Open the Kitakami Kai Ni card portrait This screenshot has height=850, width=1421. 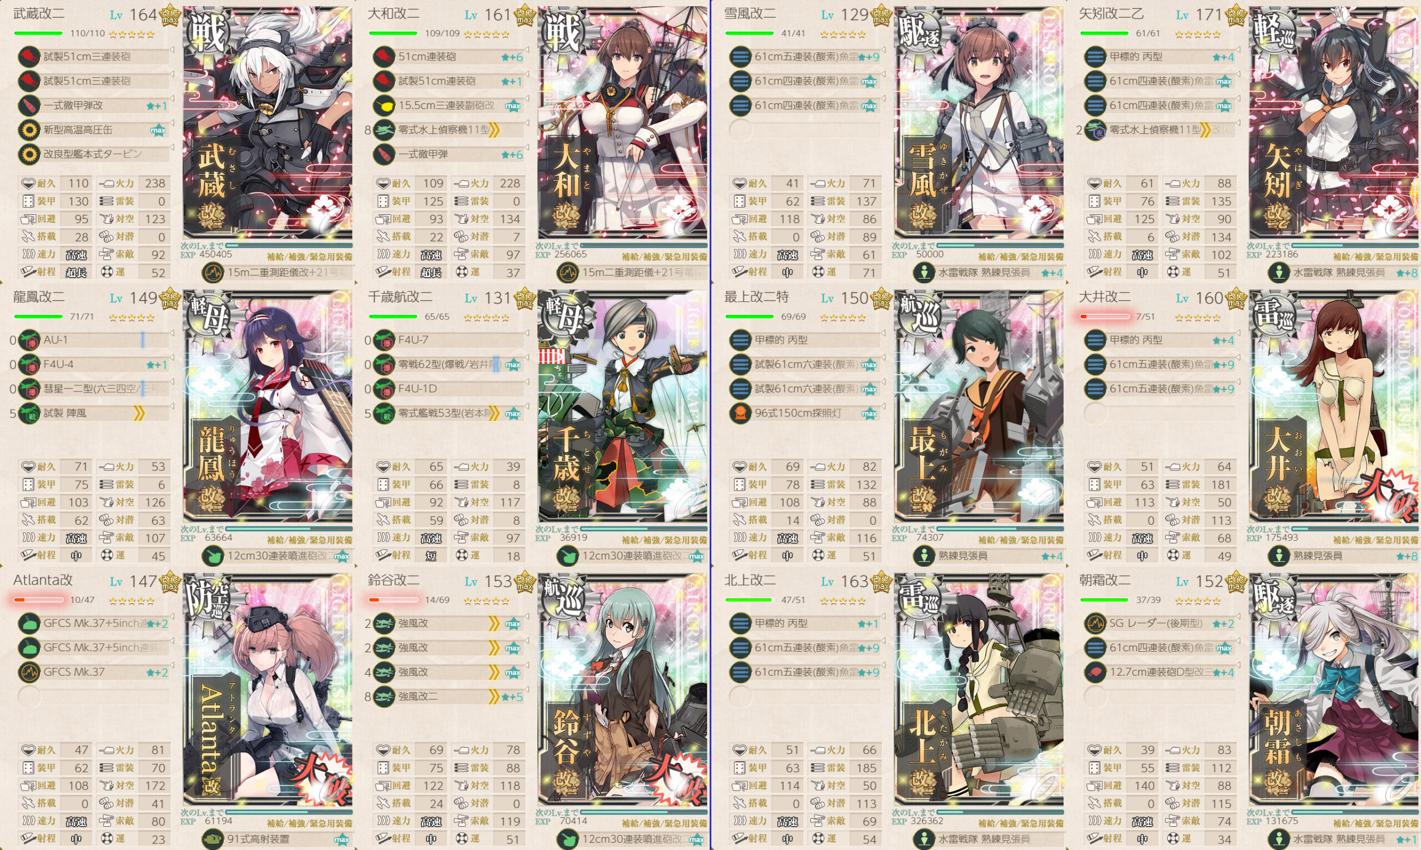coord(979,690)
